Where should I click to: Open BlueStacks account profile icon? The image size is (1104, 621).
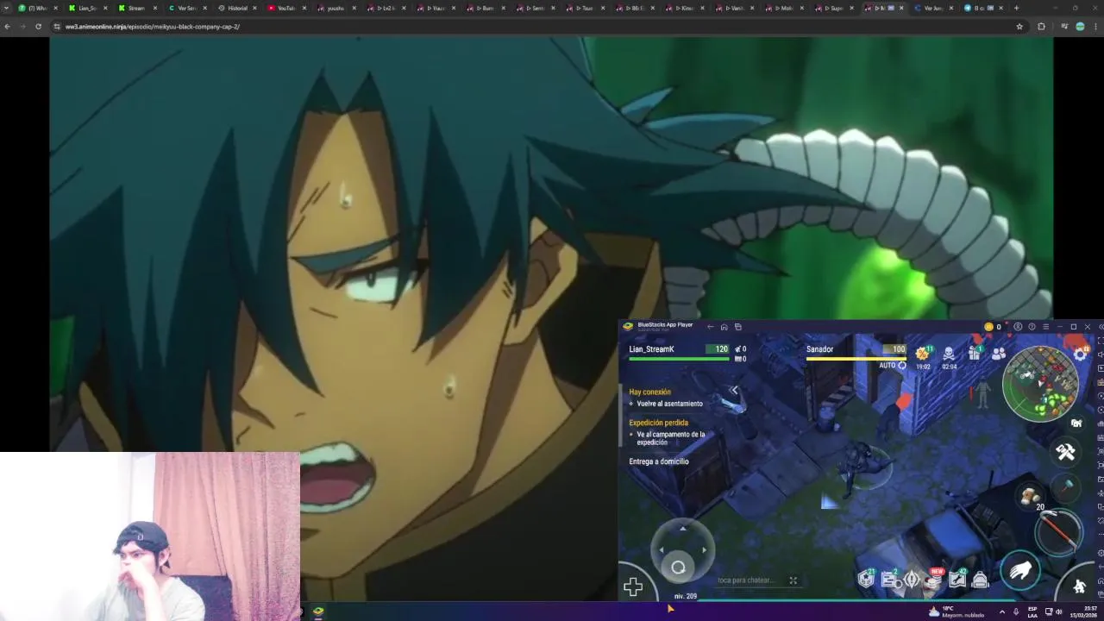pos(1018,327)
